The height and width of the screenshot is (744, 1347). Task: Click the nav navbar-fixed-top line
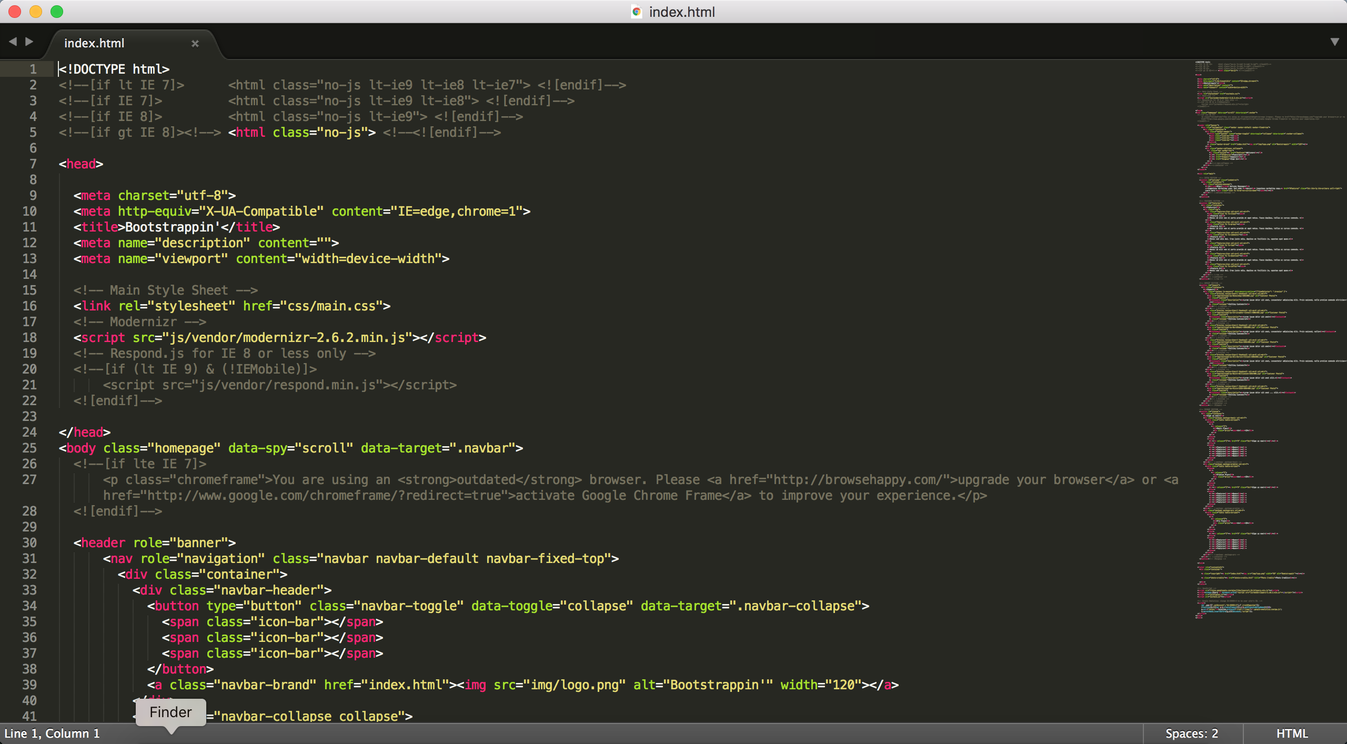(361, 558)
